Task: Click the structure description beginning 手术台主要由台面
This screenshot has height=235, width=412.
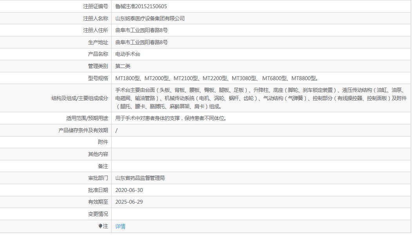Action: [x=261, y=99]
